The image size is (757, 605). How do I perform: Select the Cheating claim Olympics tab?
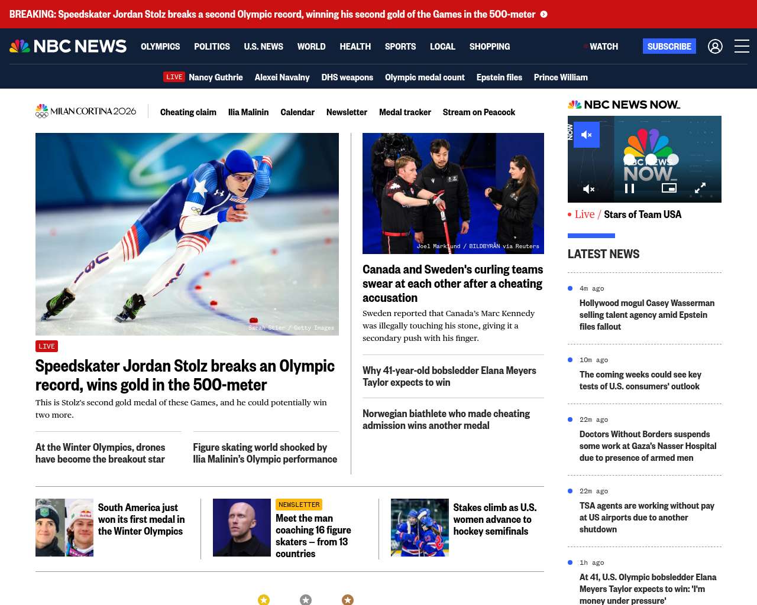pos(188,112)
